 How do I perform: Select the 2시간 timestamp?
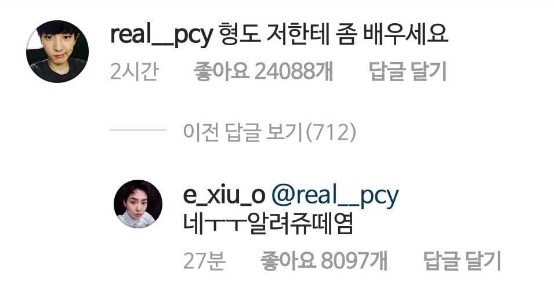pos(134,71)
